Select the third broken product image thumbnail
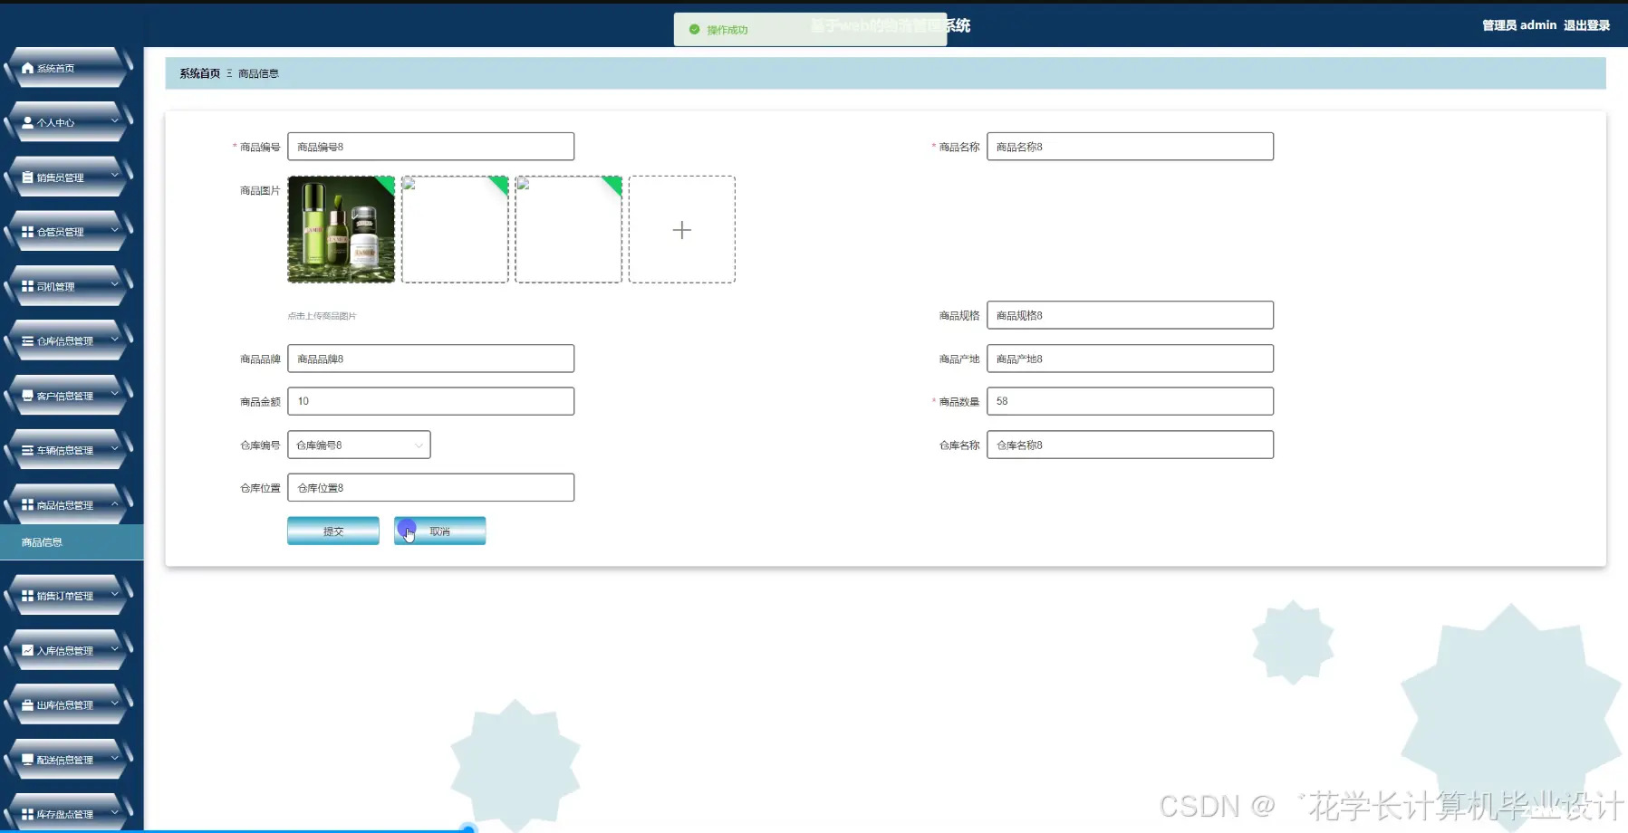Screen dimensions: 1628x833 tap(569, 229)
